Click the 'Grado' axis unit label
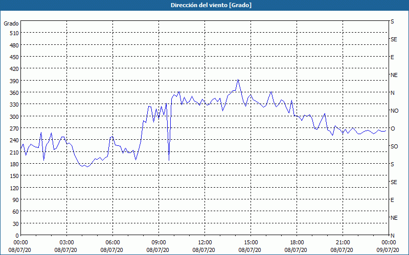This screenshot has height=255, width=409. tap(11, 23)
